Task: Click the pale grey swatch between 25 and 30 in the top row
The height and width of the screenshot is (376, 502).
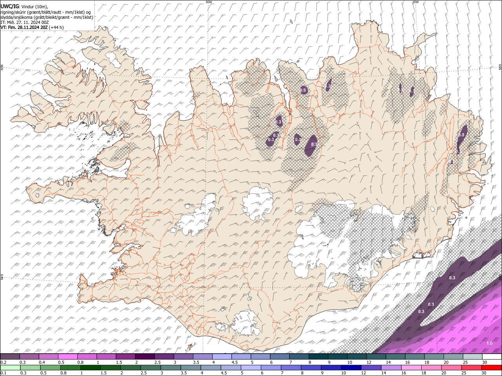Action: click(472, 357)
